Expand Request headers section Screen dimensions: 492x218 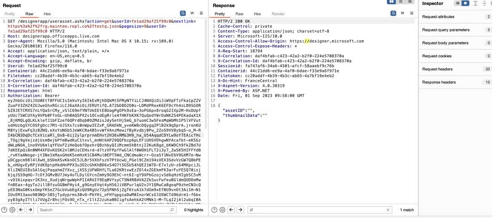[x=455, y=69]
